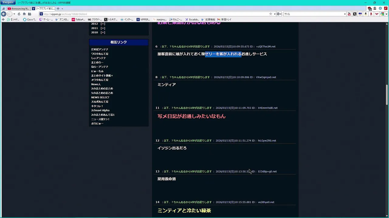Open the 受信トレイ Gmail bookmark
Viewport: 389px width, 218px height.
tap(225, 19)
